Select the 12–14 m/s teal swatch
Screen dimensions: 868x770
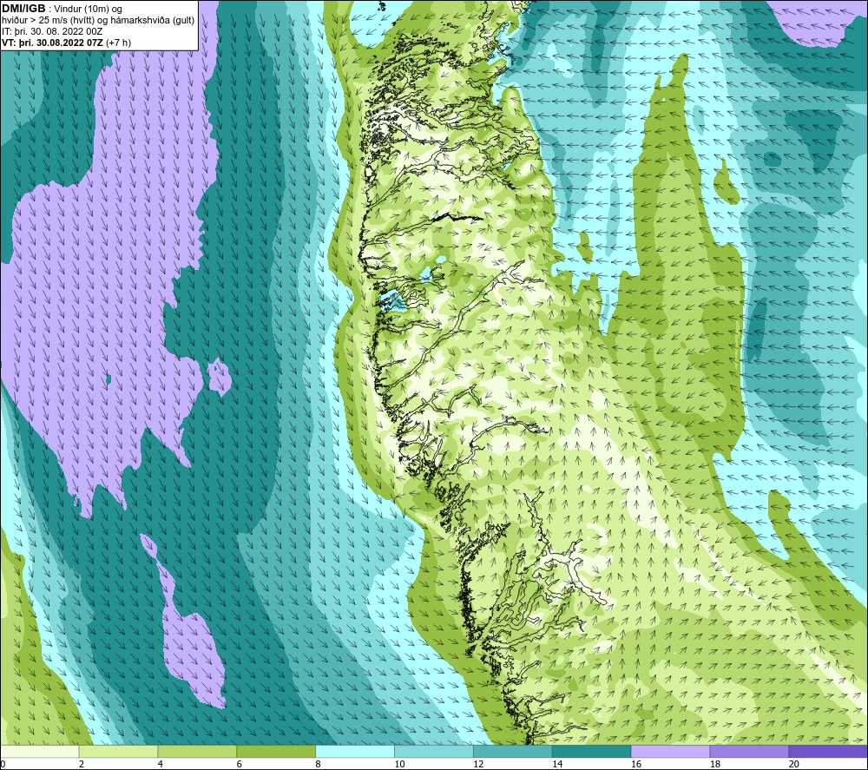point(513,751)
